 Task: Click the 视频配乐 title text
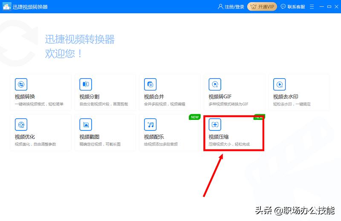point(154,136)
